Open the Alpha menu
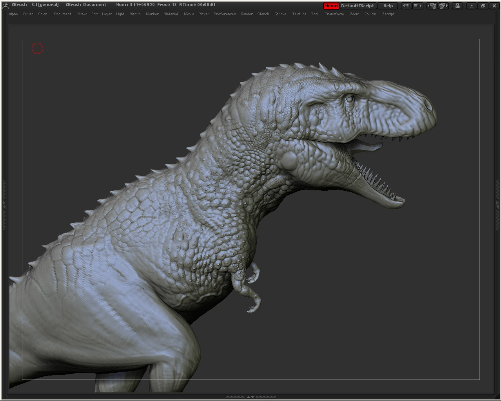Screen dimensions: 501x401 tap(13, 14)
